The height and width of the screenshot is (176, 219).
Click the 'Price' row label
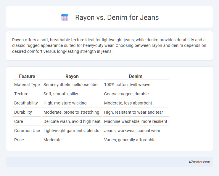pyautogui.click(x=27, y=140)
